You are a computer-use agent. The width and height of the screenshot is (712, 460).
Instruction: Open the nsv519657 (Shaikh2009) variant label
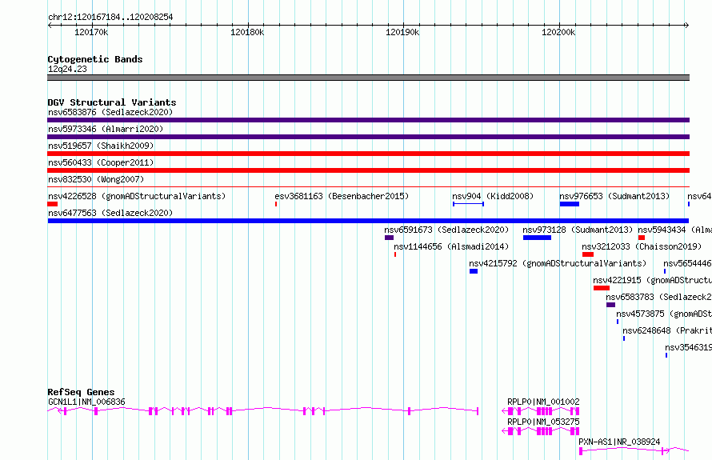point(101,146)
